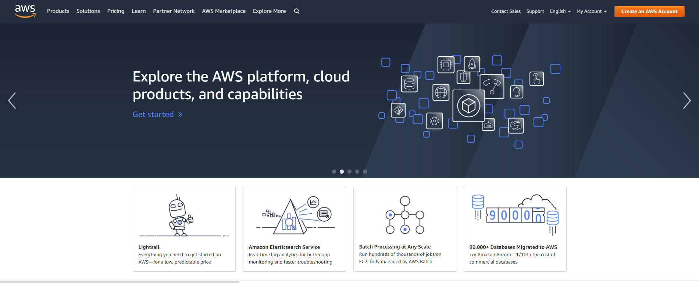This screenshot has height=283, width=699.
Task: Open AWS Marketplace menu item
Action: tap(224, 11)
